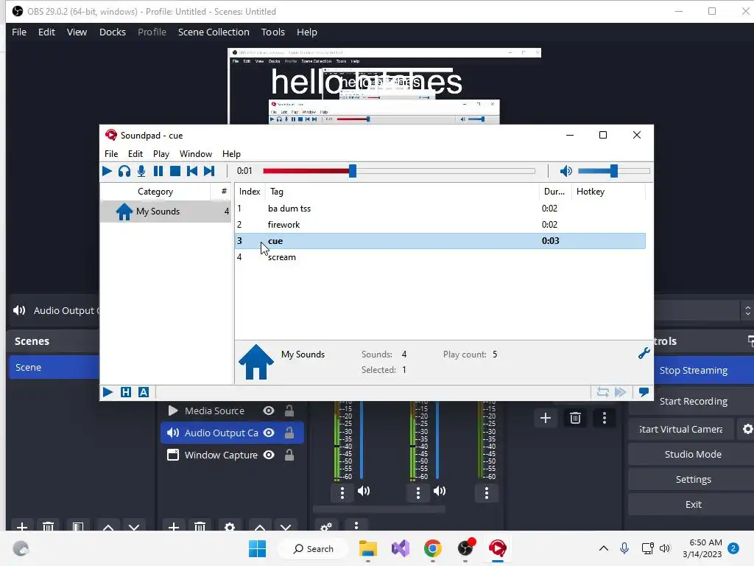Open OBS Docks menu

coord(113,32)
